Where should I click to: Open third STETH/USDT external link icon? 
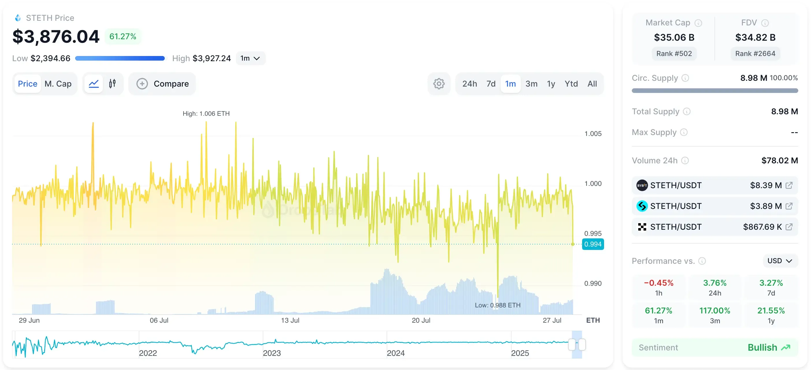pos(789,227)
